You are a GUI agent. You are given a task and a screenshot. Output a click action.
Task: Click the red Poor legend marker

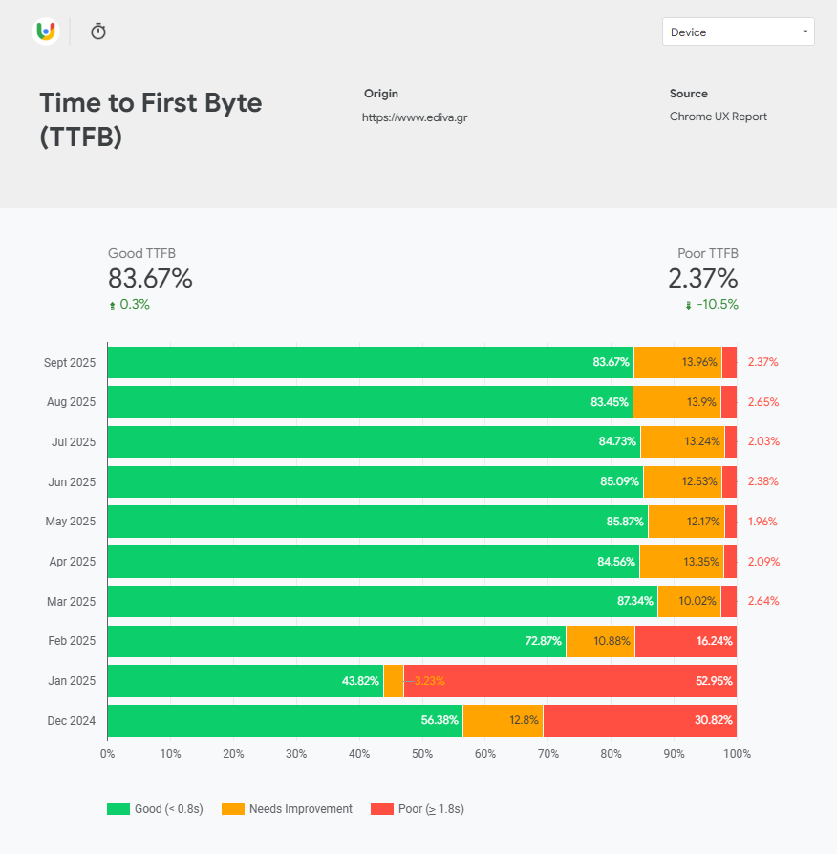[382, 808]
